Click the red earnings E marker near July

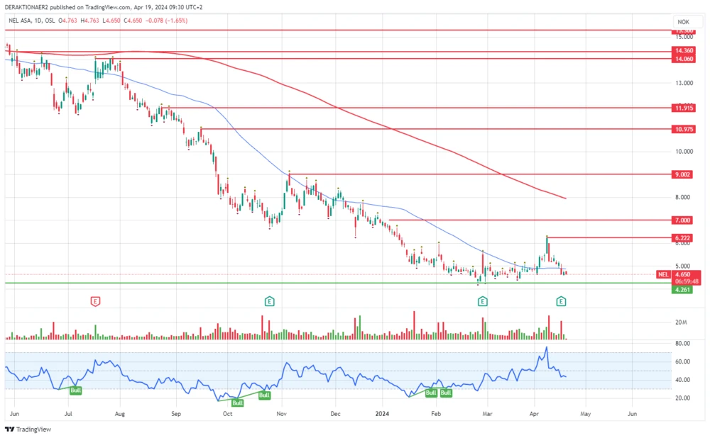(95, 301)
